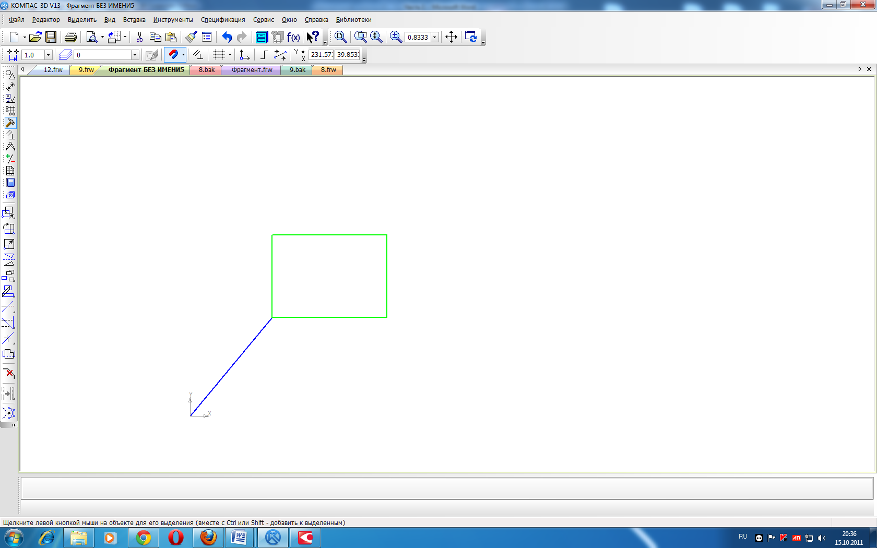
Task: Open the Редактор menu
Action: pos(46,20)
